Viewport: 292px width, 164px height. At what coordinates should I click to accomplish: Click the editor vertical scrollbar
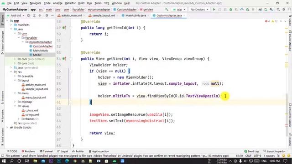click(287, 115)
